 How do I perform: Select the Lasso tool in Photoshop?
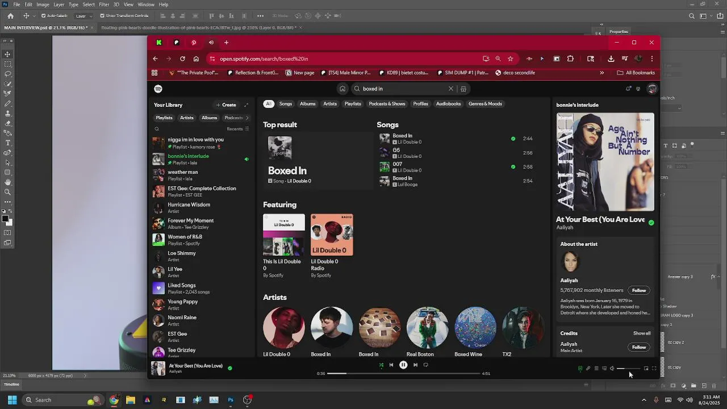coord(7,74)
